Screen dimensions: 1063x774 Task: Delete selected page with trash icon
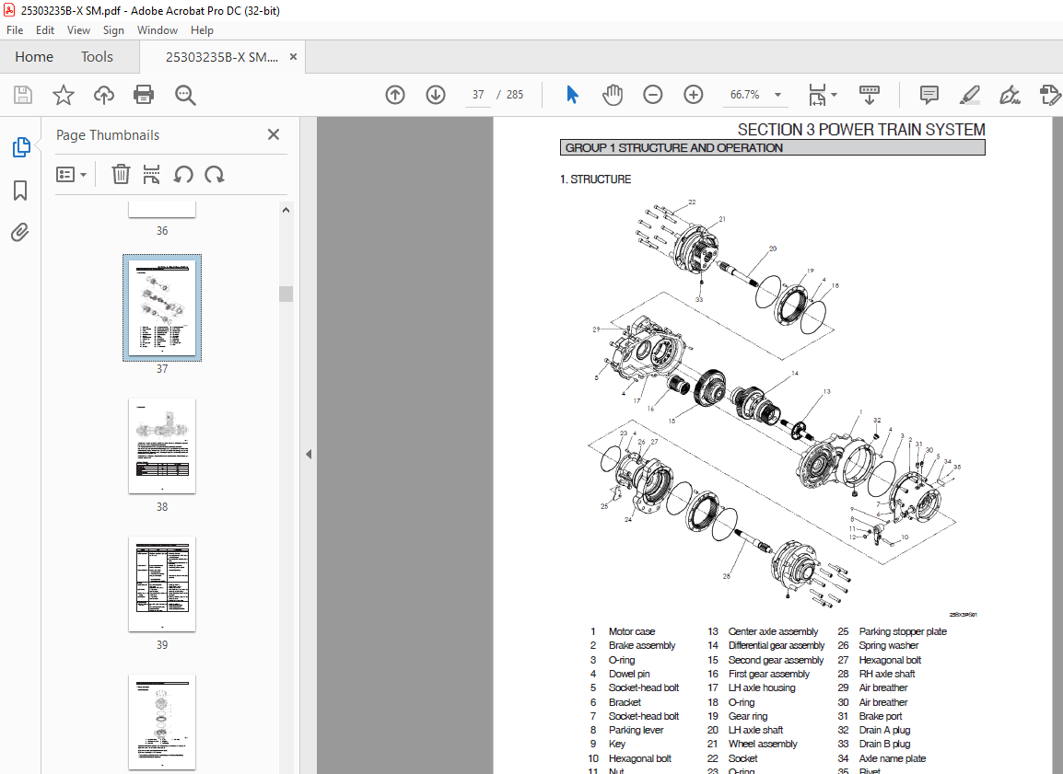point(121,175)
